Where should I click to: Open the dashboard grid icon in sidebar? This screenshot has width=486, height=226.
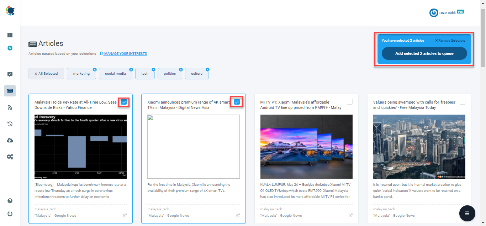pos(10,35)
